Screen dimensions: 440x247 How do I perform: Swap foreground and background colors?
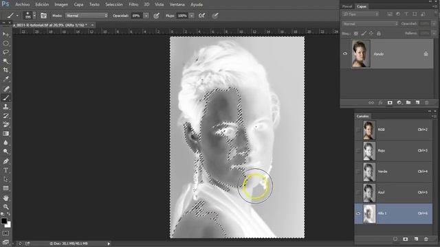9,215
